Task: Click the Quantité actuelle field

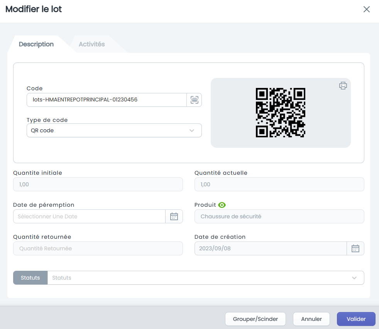Action: click(x=279, y=184)
